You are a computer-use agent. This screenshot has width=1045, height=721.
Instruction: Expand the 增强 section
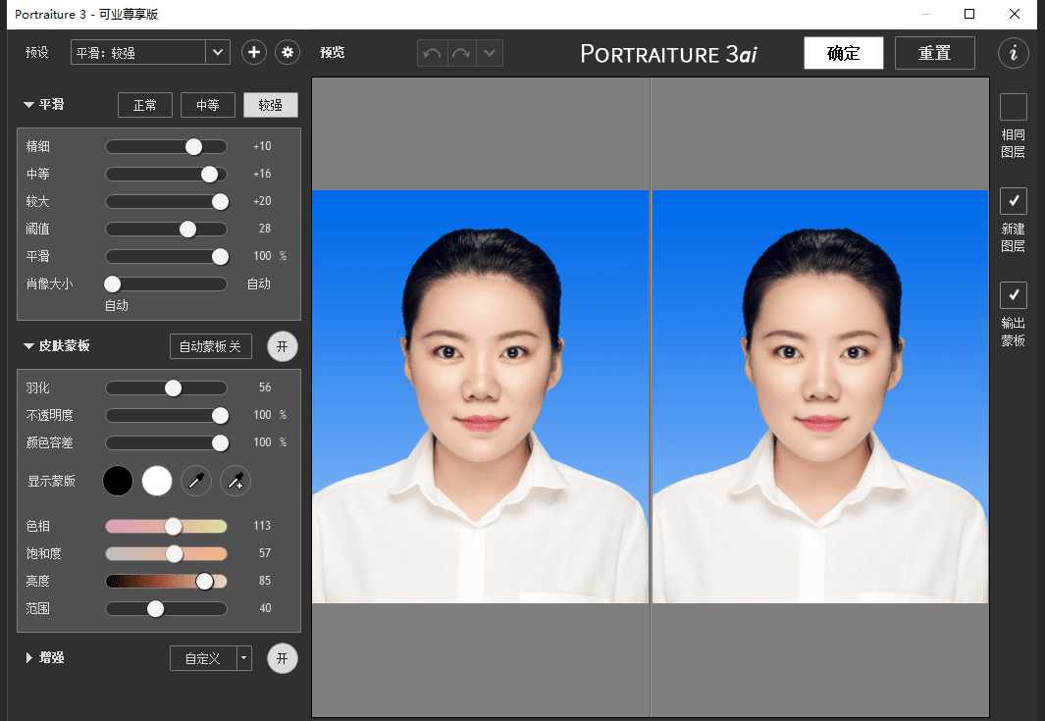pyautogui.click(x=29, y=658)
